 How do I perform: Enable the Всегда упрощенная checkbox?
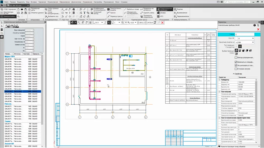(236, 57)
